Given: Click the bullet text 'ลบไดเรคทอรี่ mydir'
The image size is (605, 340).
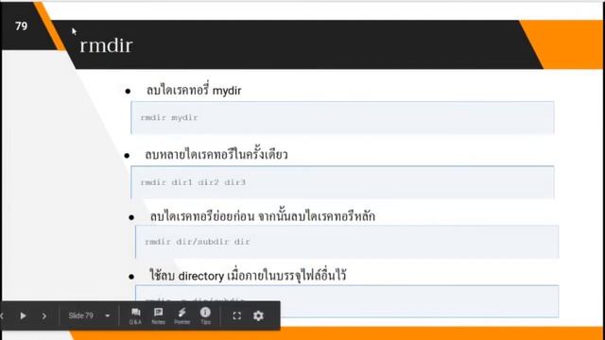Looking at the screenshot, I should tap(194, 91).
